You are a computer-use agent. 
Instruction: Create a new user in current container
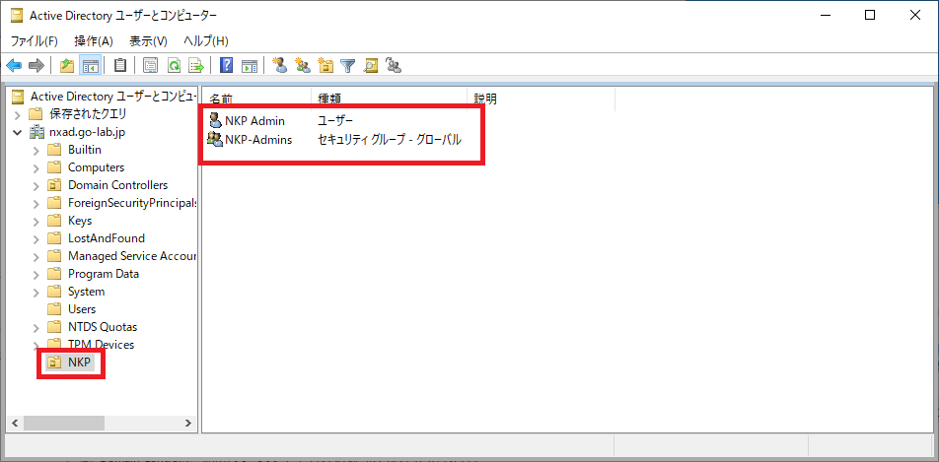280,65
